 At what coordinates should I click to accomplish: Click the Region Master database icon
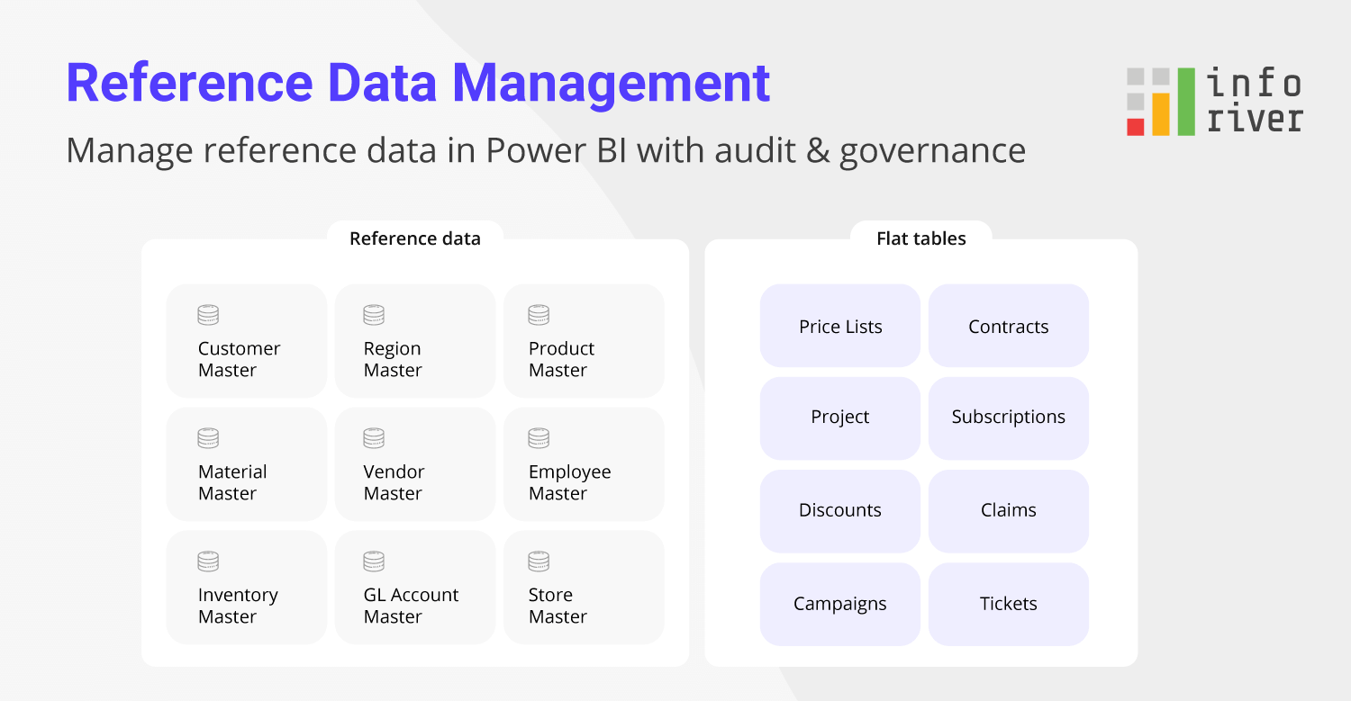pyautogui.click(x=373, y=314)
